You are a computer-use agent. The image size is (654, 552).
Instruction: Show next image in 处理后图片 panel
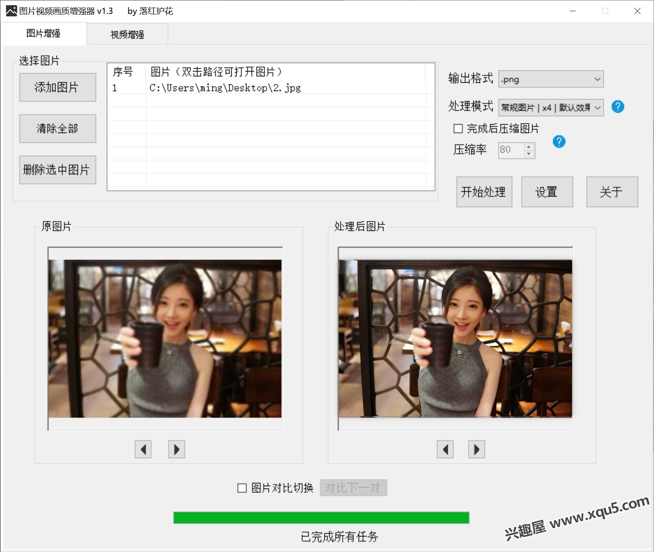[x=476, y=449]
